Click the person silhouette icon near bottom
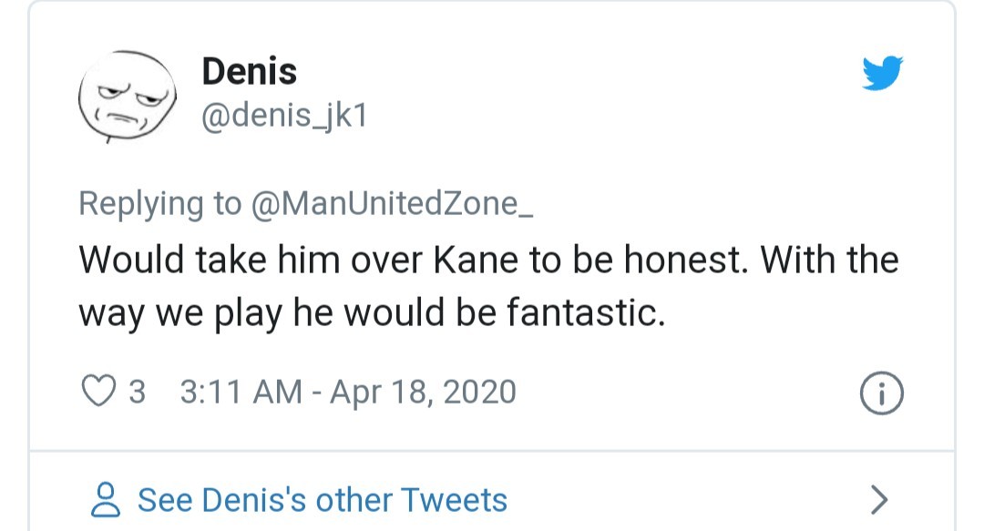Image resolution: width=984 pixels, height=531 pixels. coord(105,499)
